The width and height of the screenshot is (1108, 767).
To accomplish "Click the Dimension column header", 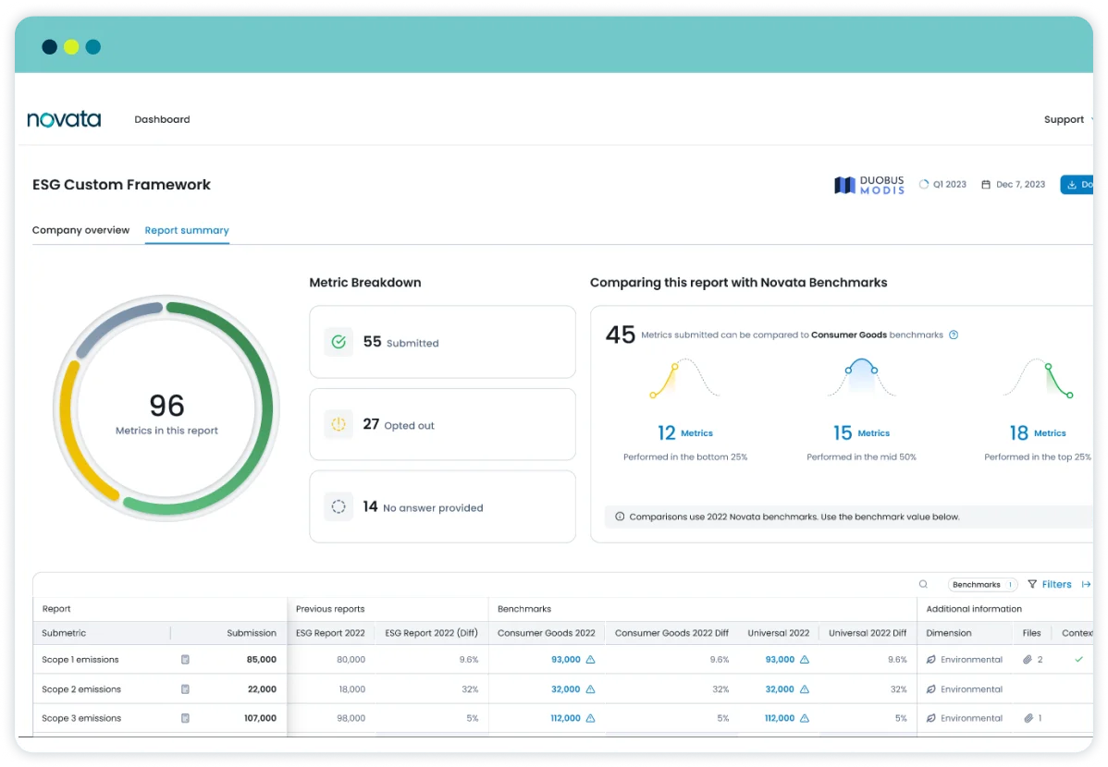I will tap(949, 633).
